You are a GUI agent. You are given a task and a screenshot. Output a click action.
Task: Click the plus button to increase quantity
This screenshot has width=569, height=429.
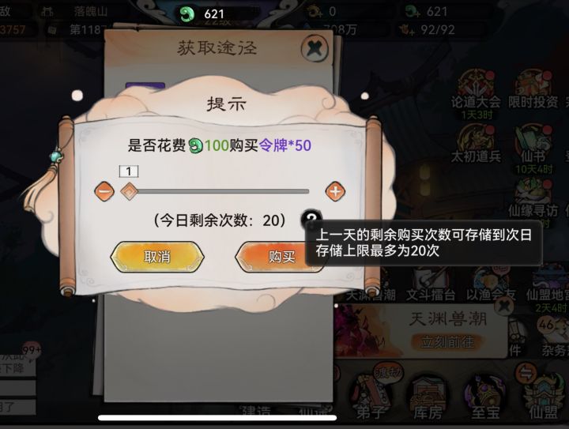point(335,191)
